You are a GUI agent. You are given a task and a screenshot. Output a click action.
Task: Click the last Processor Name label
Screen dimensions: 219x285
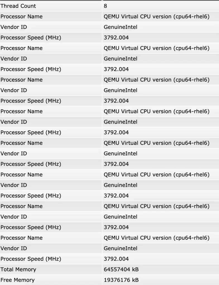(21, 238)
